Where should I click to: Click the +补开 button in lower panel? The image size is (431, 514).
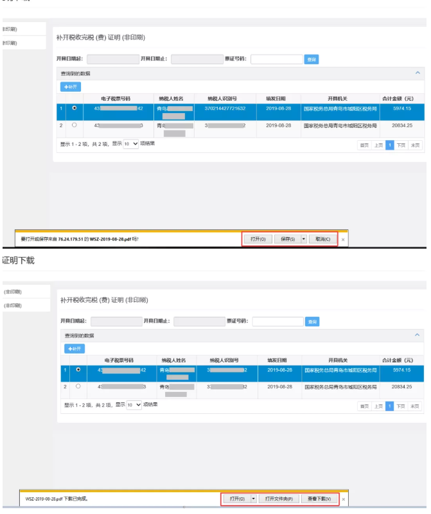(74, 348)
